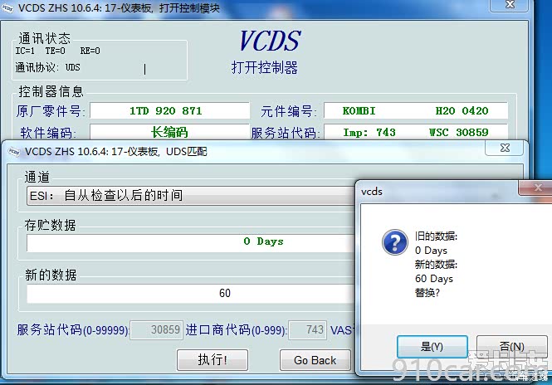Open the ESI channel dropdown
Image resolution: width=552 pixels, height=385 pixels.
coord(191,196)
